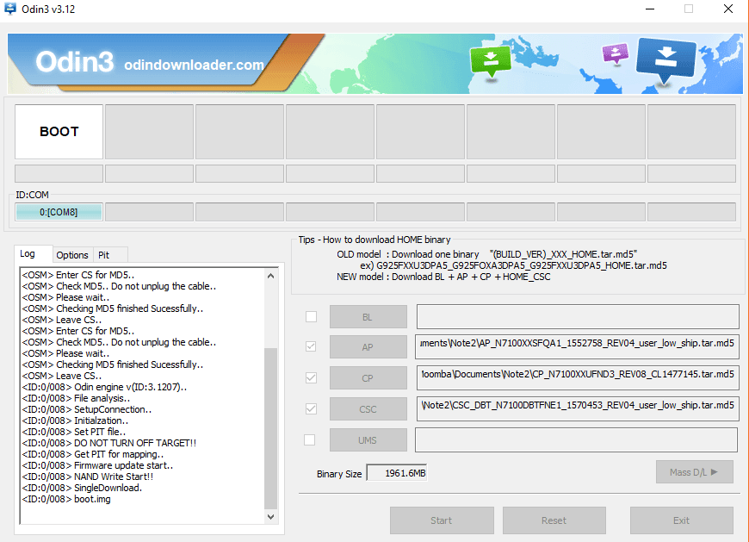Image resolution: width=749 pixels, height=542 pixels.
Task: Toggle the UMS checkbox
Action: 310,439
